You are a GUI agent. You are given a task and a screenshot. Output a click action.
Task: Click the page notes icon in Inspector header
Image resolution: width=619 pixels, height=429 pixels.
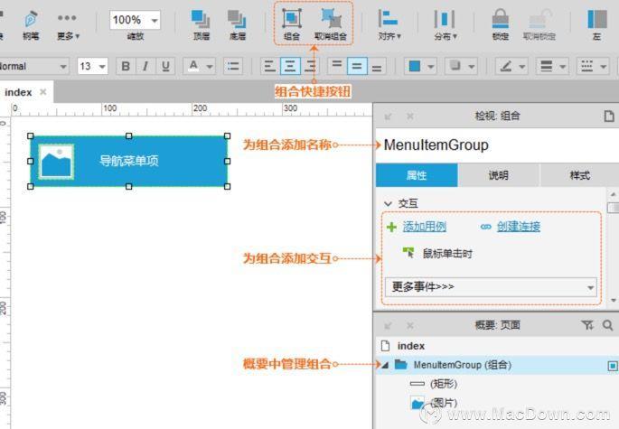click(x=609, y=116)
